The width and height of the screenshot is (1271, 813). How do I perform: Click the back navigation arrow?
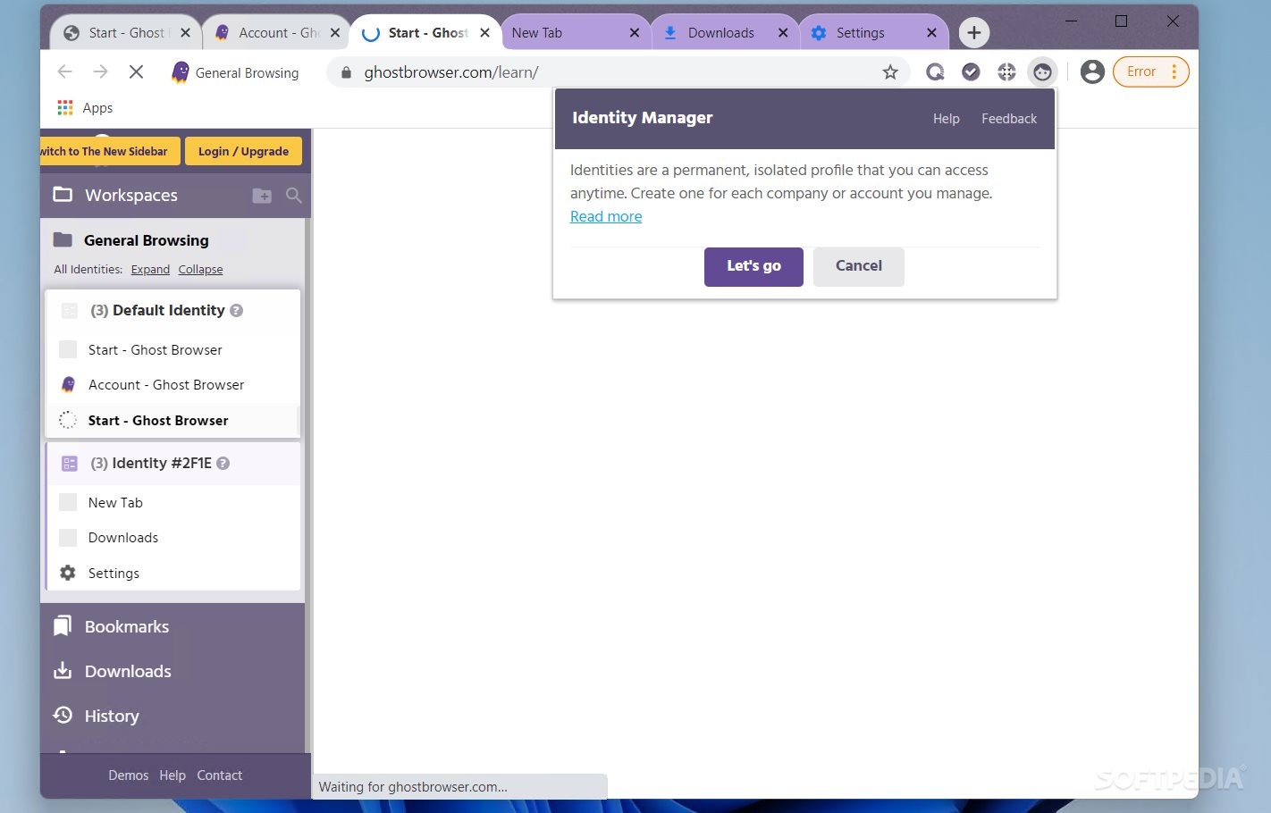click(x=64, y=72)
